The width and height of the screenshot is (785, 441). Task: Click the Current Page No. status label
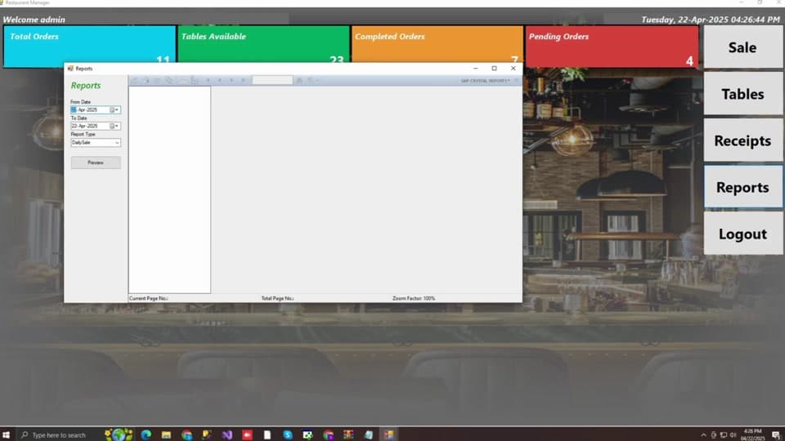(149, 299)
